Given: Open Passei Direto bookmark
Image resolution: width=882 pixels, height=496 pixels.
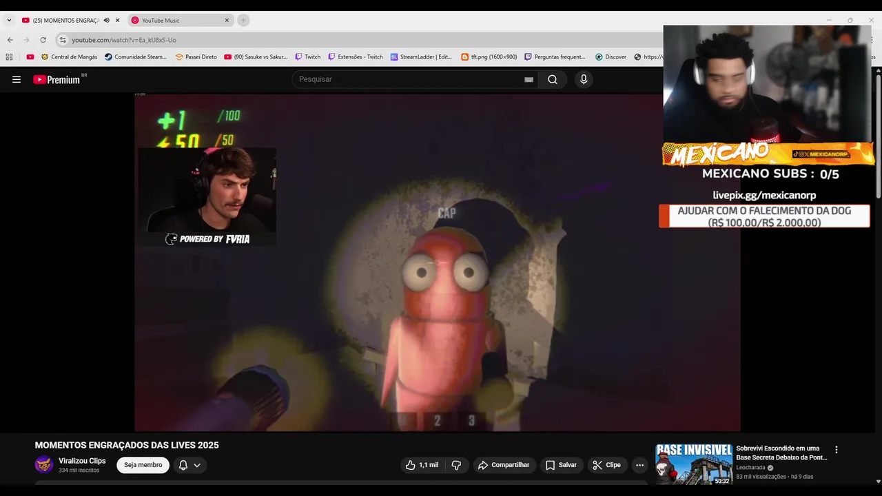Looking at the screenshot, I should pyautogui.click(x=196, y=57).
